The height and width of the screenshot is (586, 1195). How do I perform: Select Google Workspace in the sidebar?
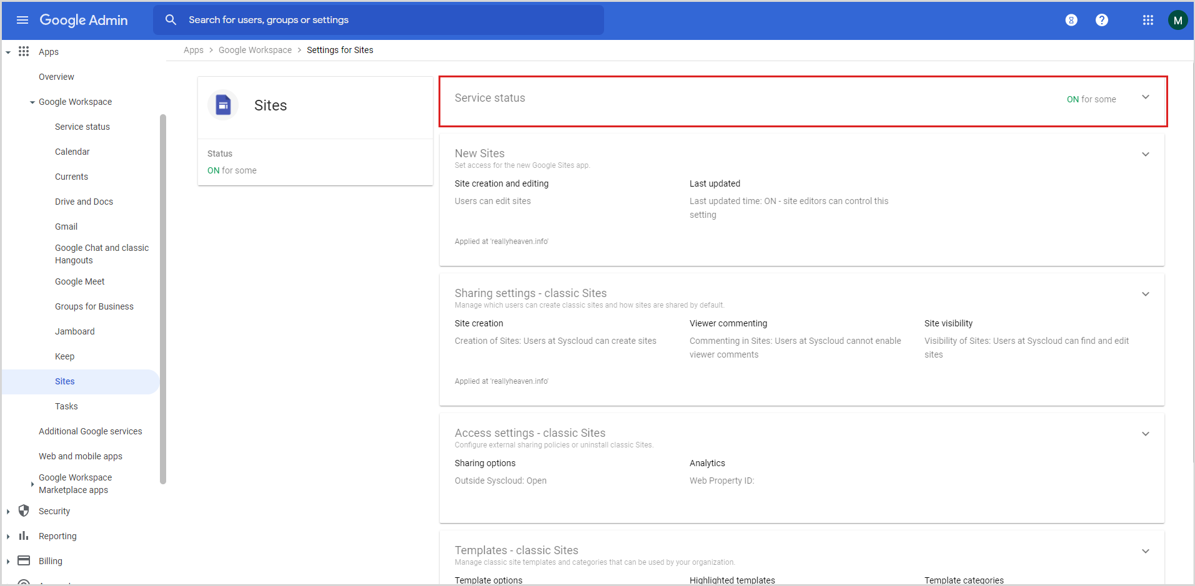75,102
